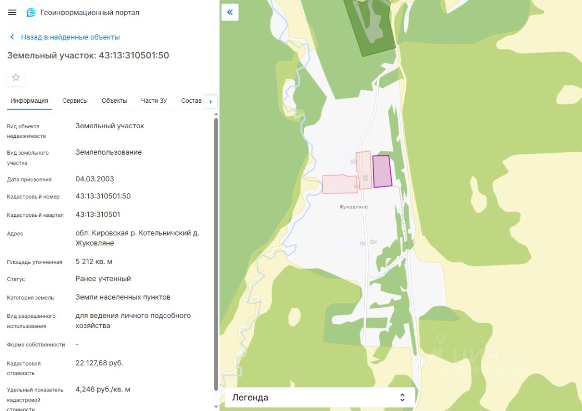Click the Кадастровый квартал value 43:13:310501
Viewport: 582px width, 411px height.
(x=98, y=214)
